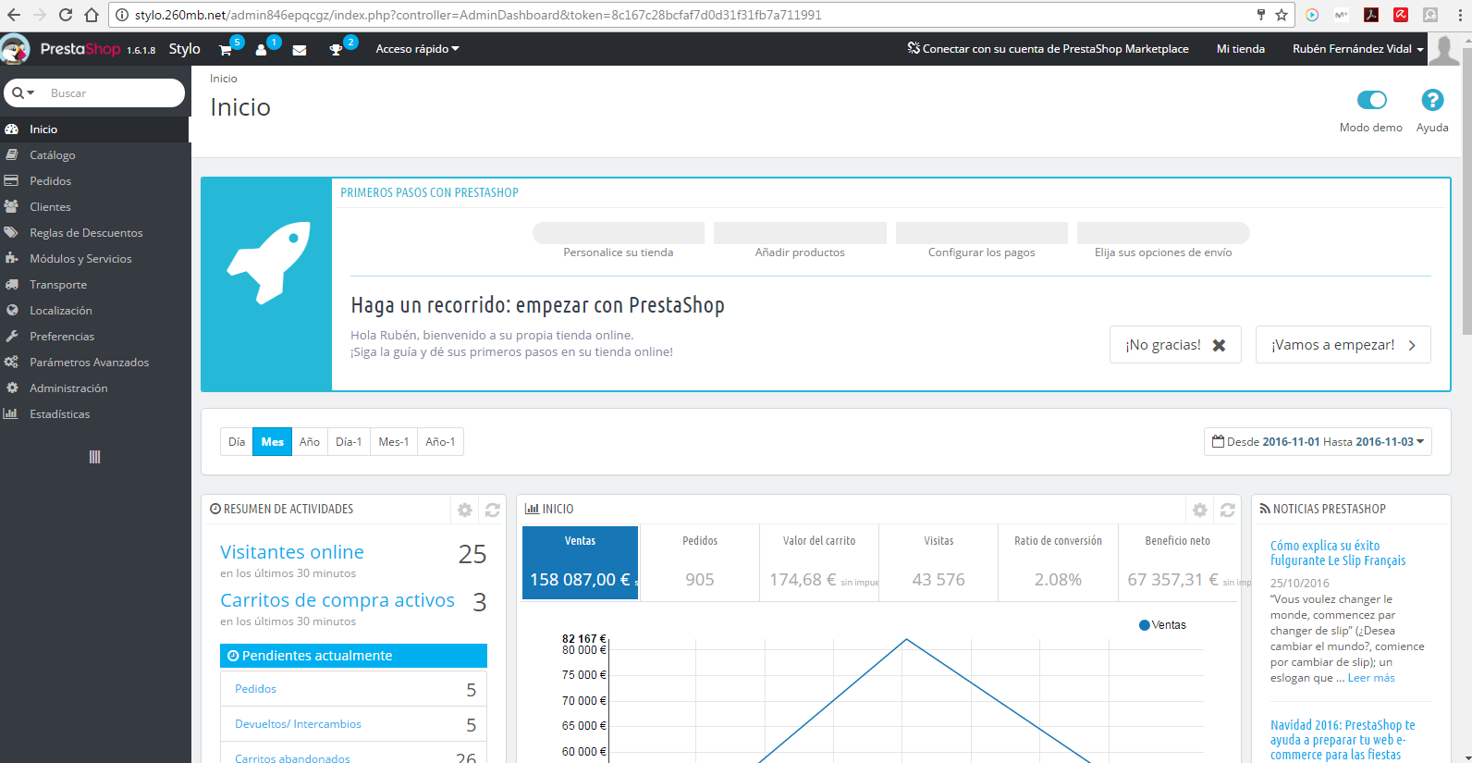The image size is (1472, 763).
Task: Select the Año period tab
Action: pos(310,442)
